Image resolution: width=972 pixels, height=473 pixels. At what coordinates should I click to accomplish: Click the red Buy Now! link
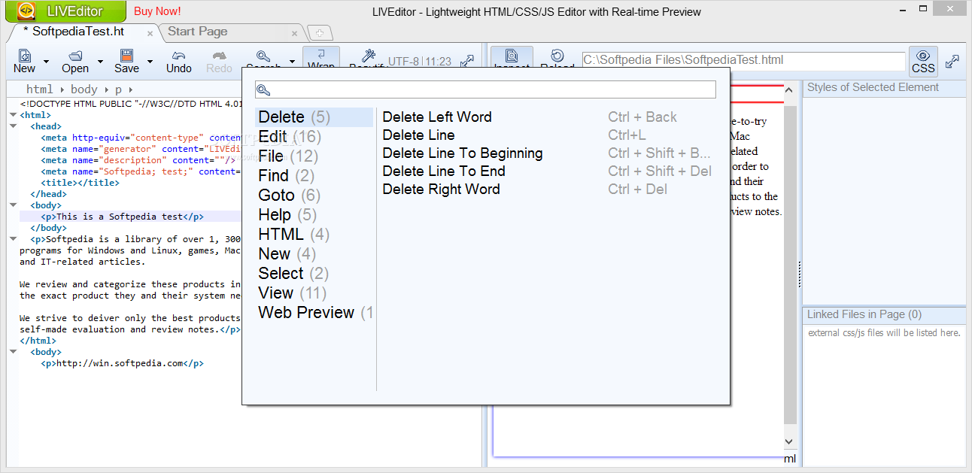click(x=157, y=11)
